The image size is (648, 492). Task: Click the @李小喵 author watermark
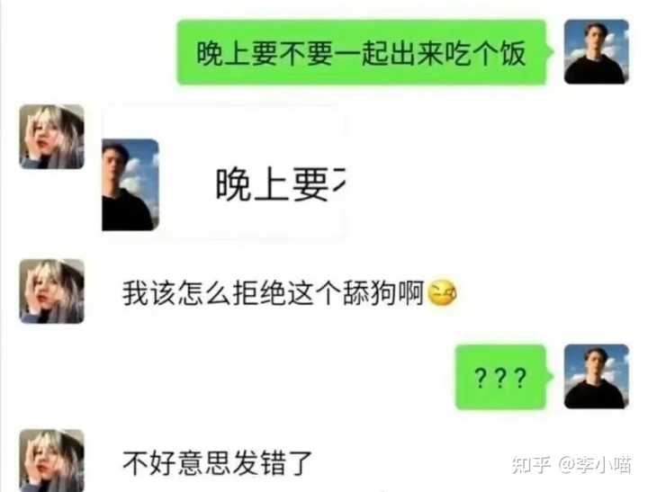tap(595, 465)
